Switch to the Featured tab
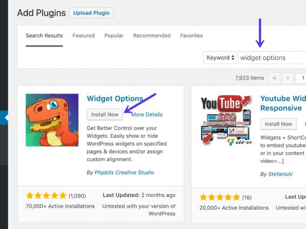Image resolution: width=306 pixels, height=229 pixels. [x=84, y=36]
